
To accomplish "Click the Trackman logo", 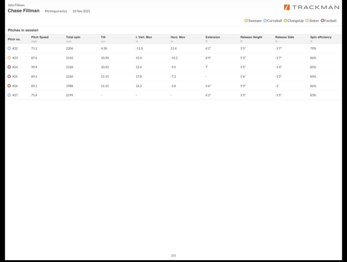I will [311, 7].
